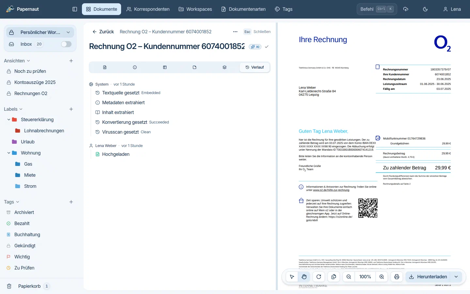Viewport: 470px width, 294px height.
Task: Select the Miete label
Action: [30, 175]
